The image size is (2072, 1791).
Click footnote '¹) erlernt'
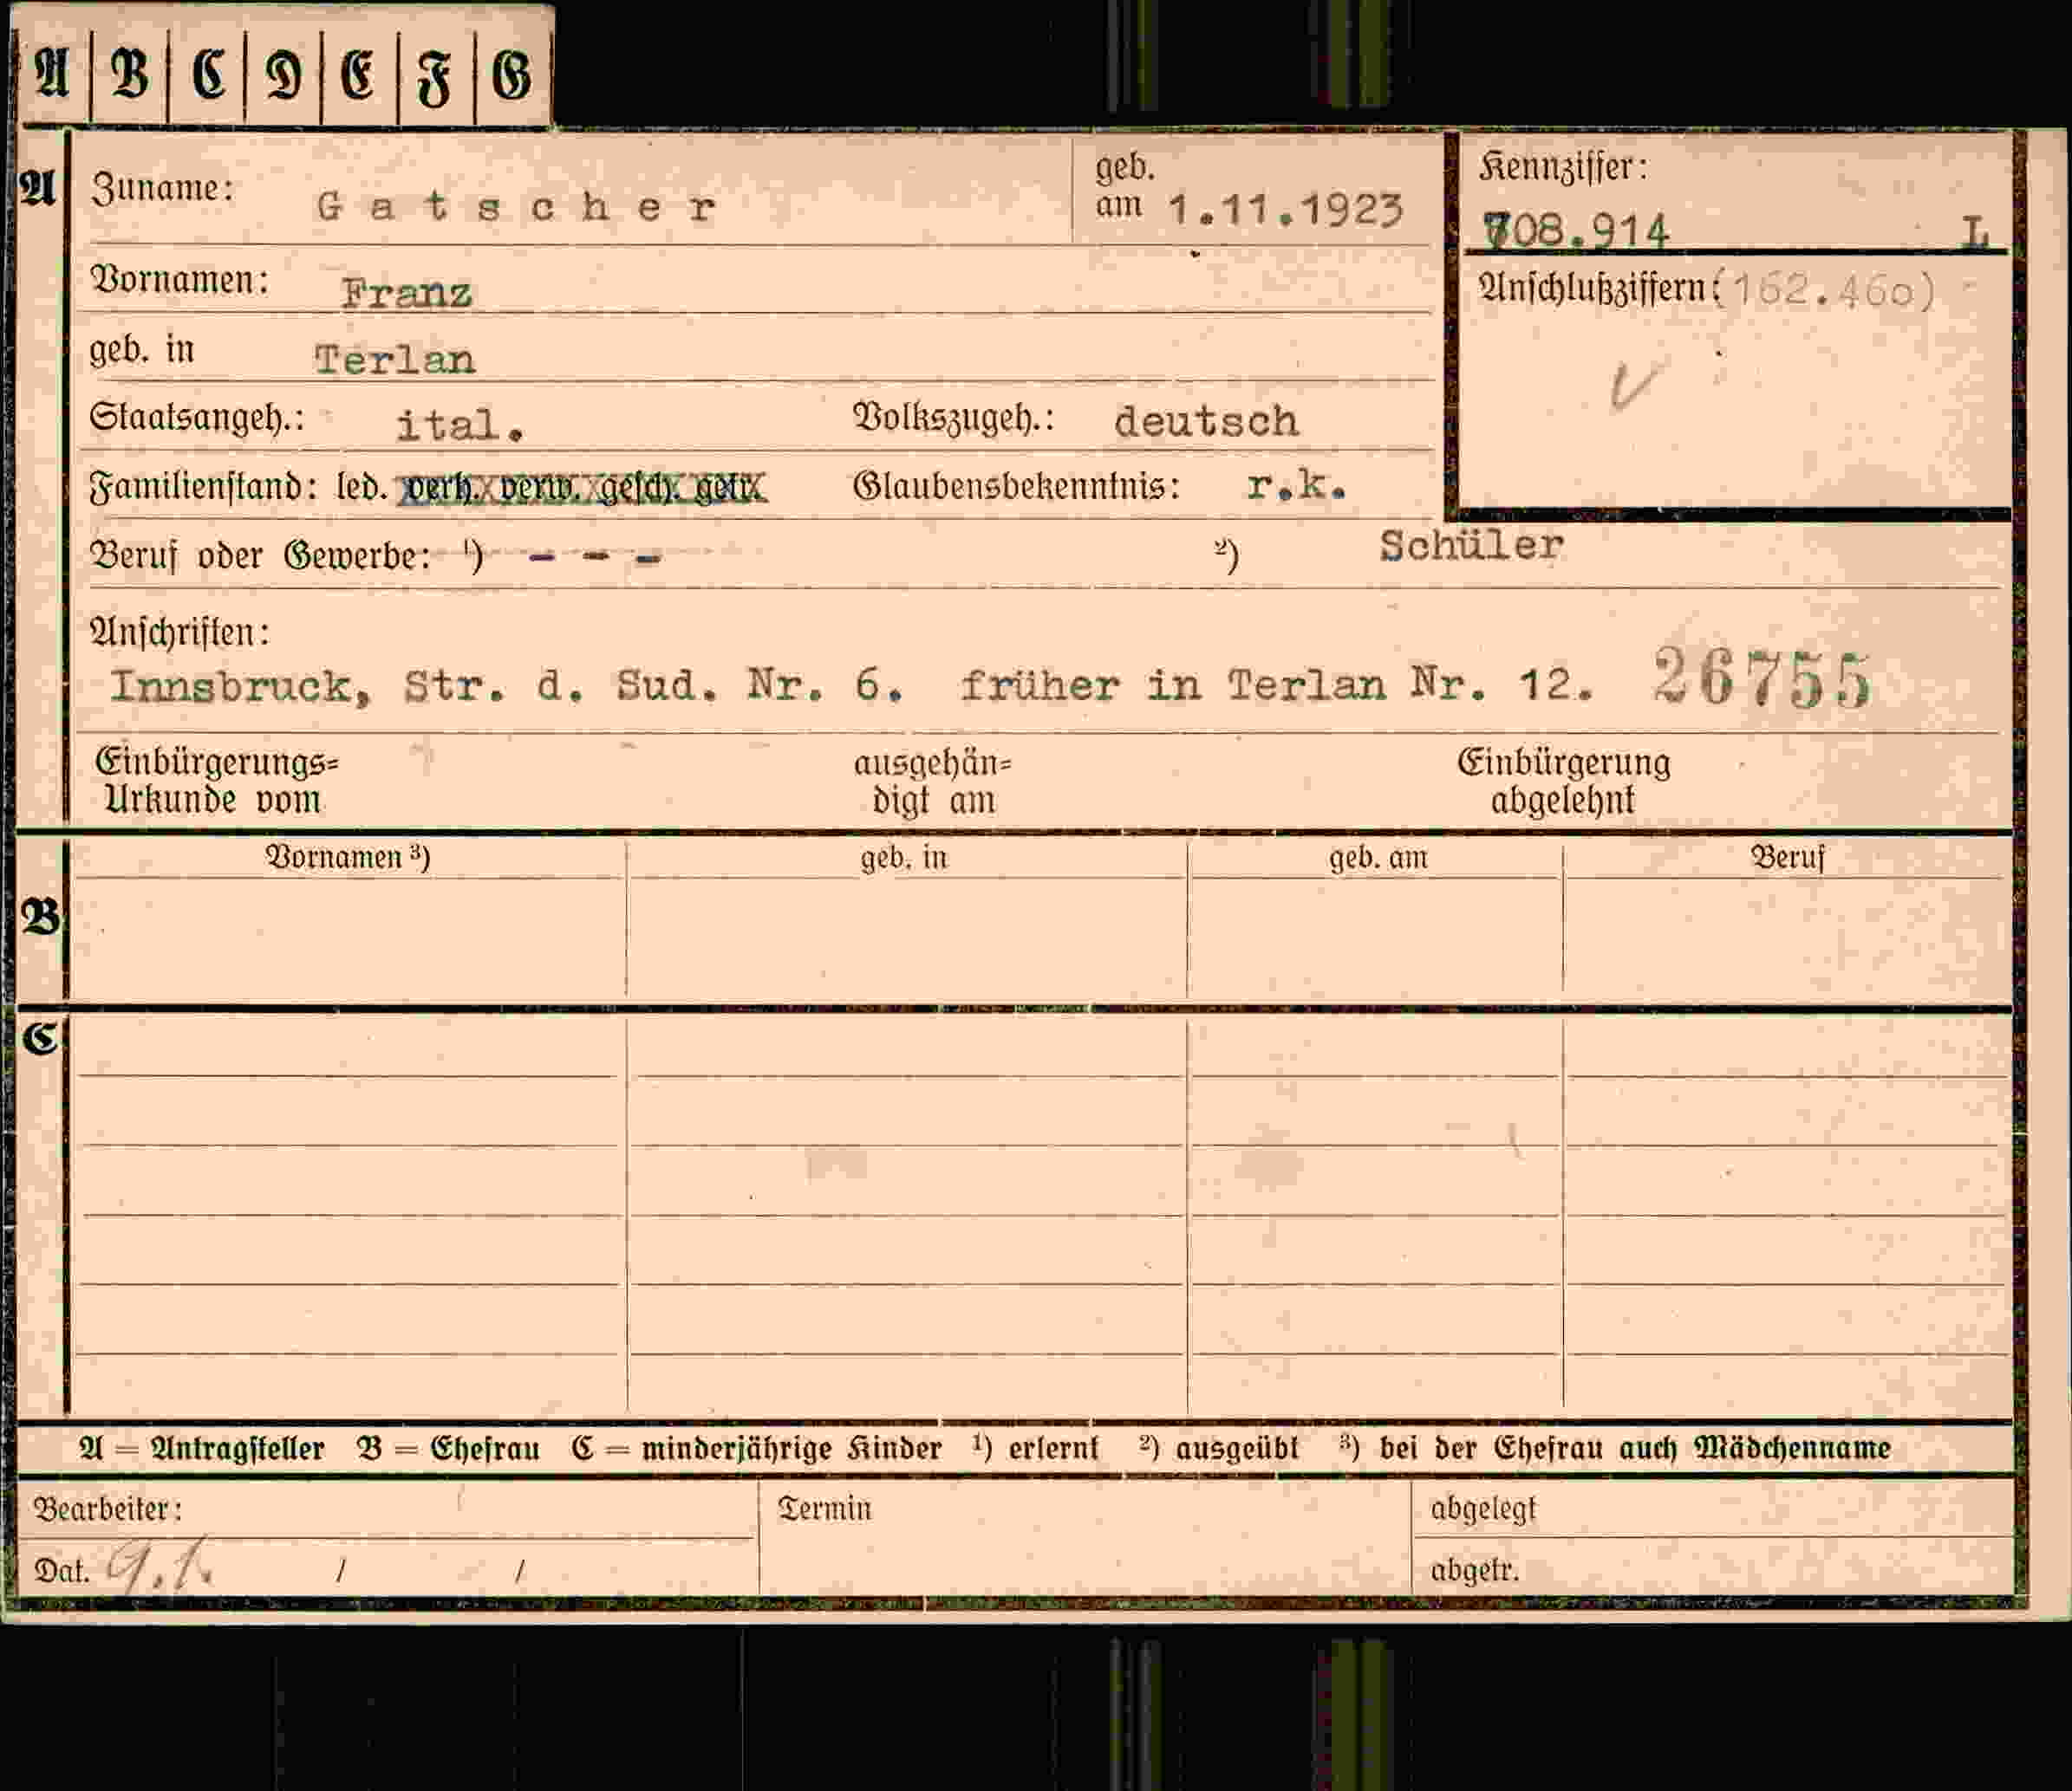1035,1447
